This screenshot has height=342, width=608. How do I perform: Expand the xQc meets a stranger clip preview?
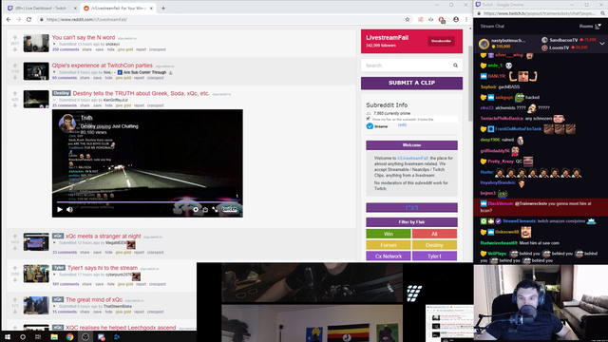(54, 243)
